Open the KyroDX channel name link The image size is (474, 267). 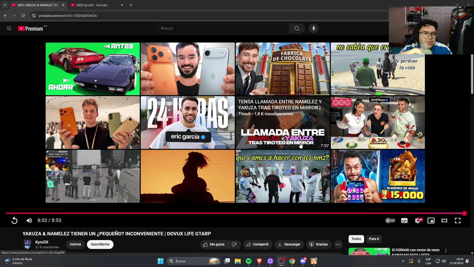(42, 242)
